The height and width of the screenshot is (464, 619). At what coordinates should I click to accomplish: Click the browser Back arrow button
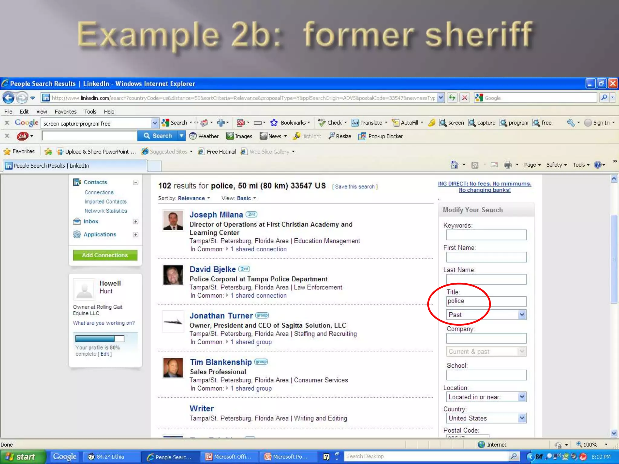pyautogui.click(x=8, y=98)
